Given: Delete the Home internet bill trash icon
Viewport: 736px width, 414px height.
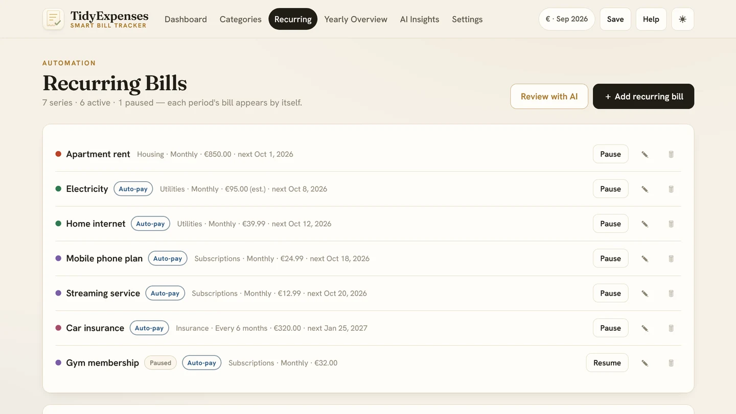Looking at the screenshot, I should click(x=671, y=224).
